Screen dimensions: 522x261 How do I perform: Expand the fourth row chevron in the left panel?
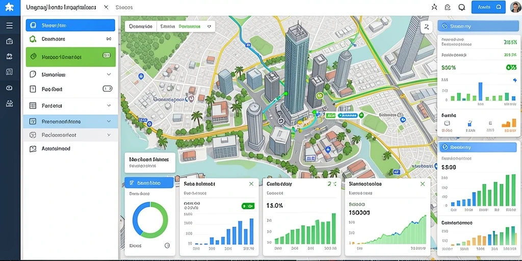click(x=109, y=74)
